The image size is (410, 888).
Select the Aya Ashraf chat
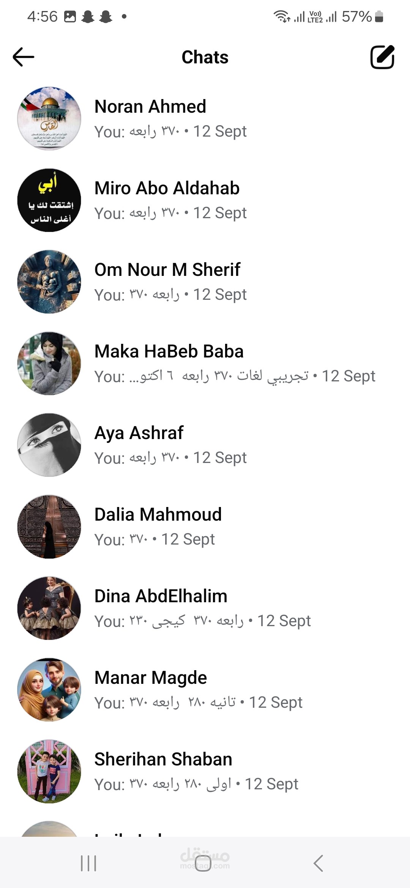click(x=205, y=445)
